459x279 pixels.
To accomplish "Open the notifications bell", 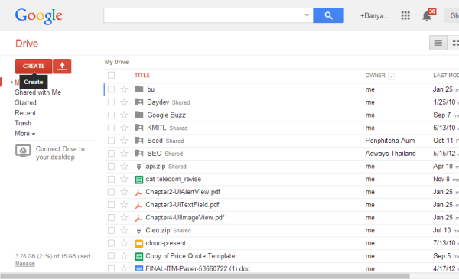I will (x=427, y=16).
